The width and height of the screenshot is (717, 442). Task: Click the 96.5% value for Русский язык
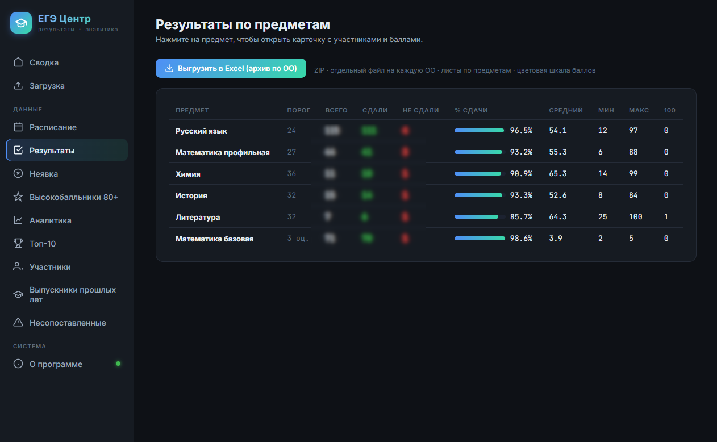[521, 131]
